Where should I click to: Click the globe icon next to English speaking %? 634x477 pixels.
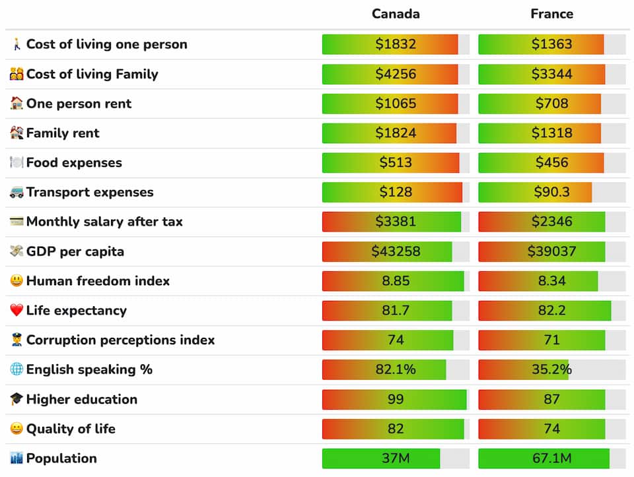(17, 369)
